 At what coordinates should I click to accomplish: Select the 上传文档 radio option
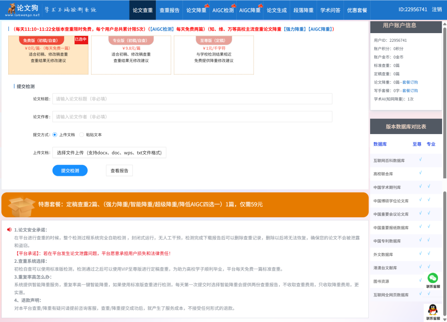tap(55, 135)
